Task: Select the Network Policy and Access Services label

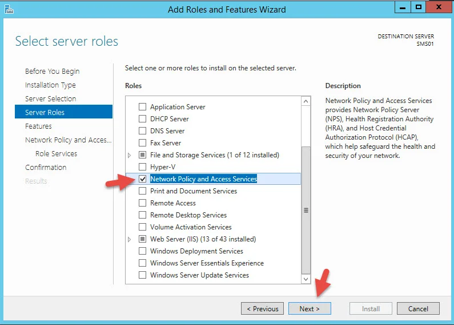Action: pos(203,179)
